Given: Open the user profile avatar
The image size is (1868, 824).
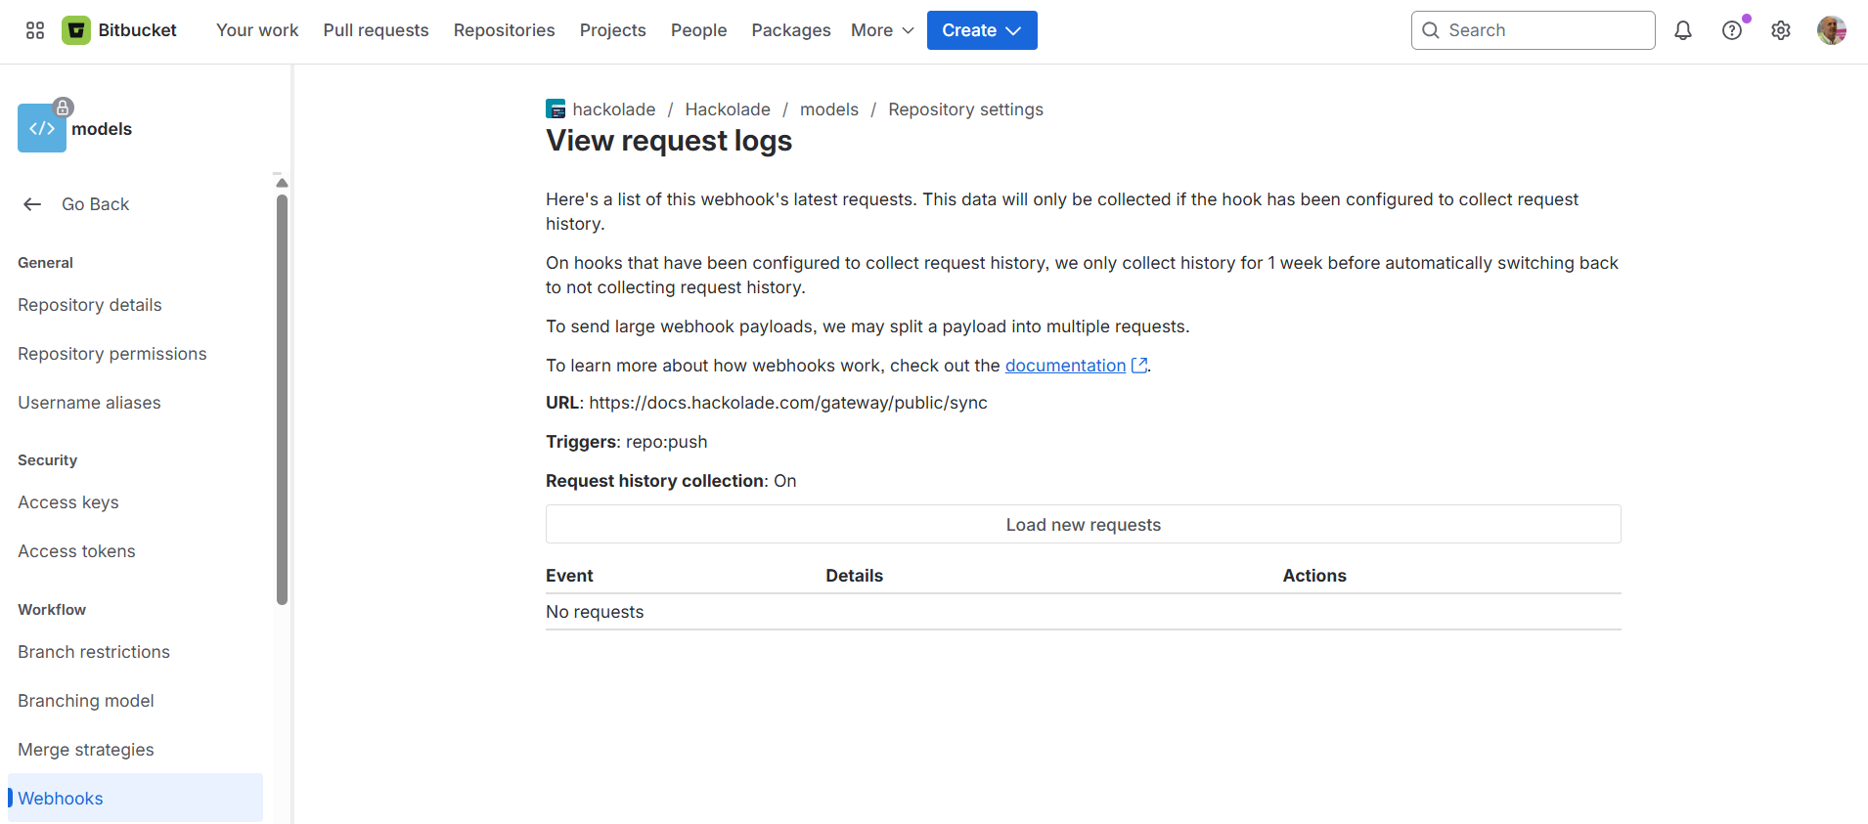Looking at the screenshot, I should click(1832, 30).
